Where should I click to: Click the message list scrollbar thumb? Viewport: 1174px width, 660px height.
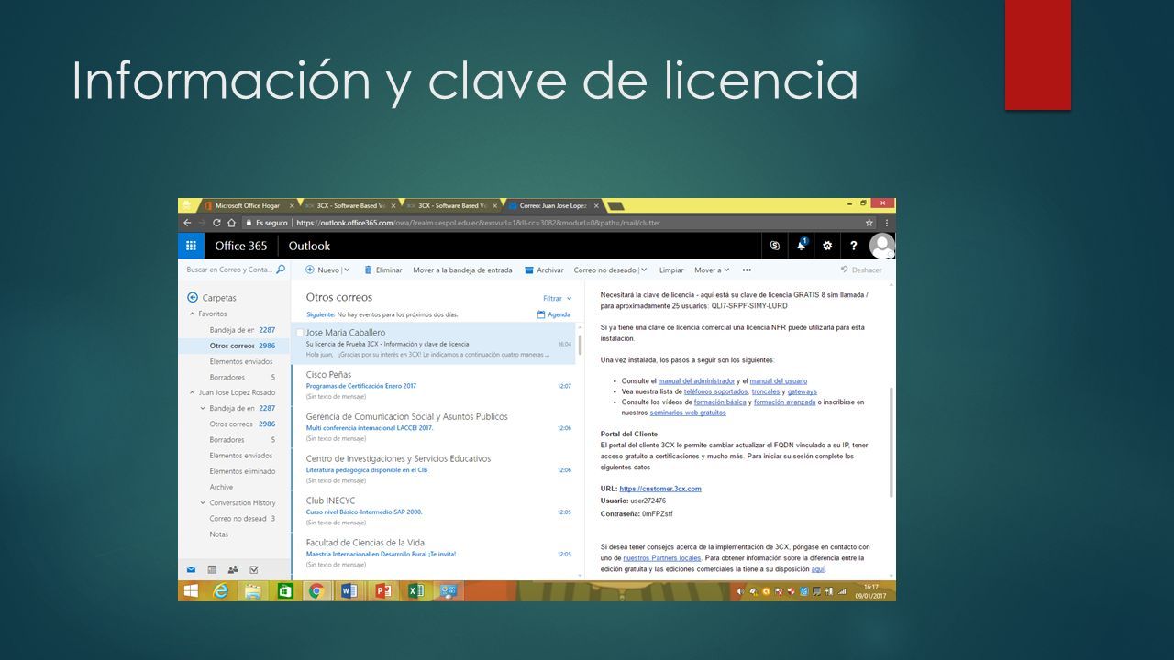(x=579, y=346)
